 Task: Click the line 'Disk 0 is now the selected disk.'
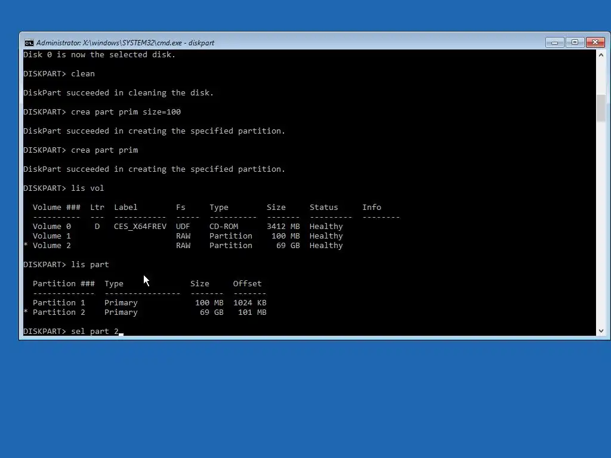(x=100, y=54)
